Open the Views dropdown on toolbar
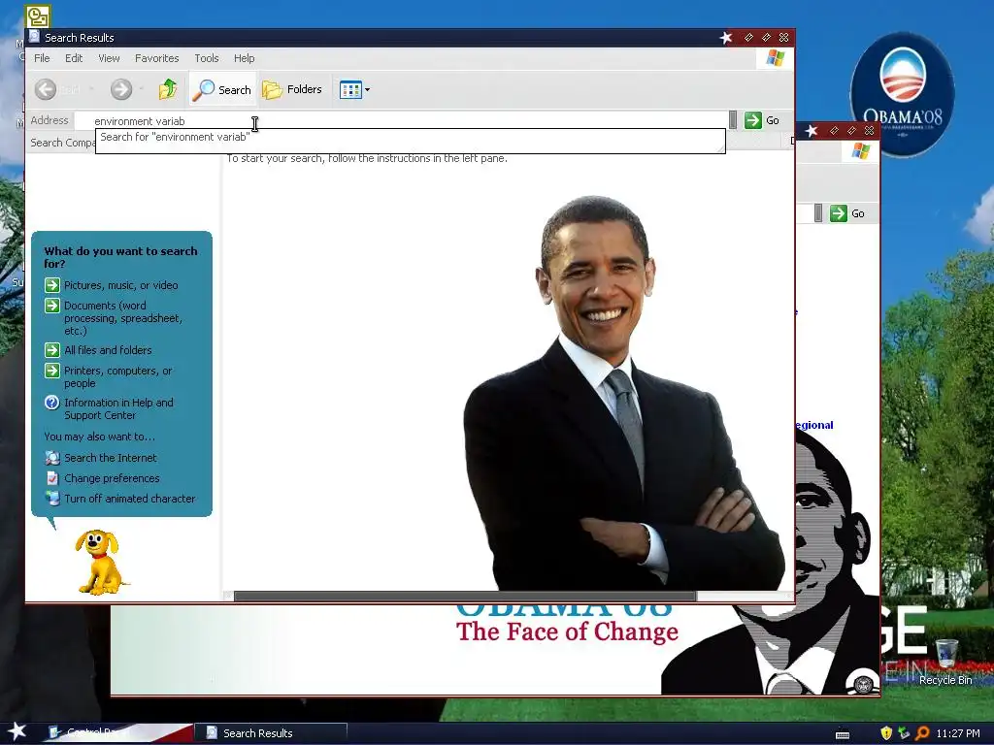The width and height of the screenshot is (994, 745). [x=354, y=89]
